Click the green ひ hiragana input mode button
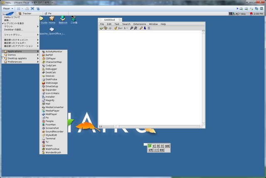The image size is (266, 178). 150,146
